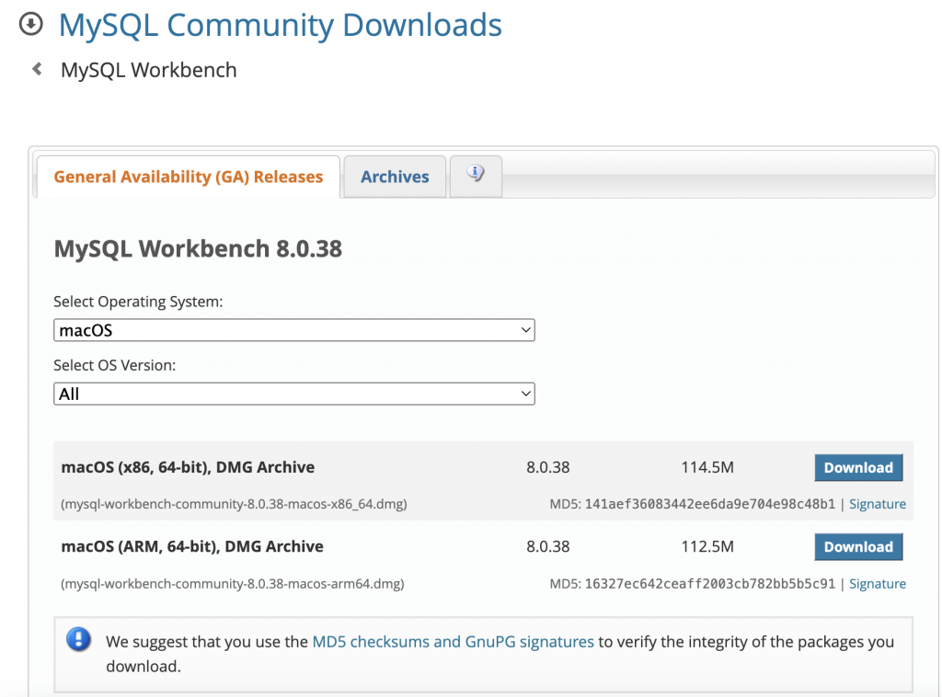Click the download circle icon beside the page title
942x697 pixels.
pyautogui.click(x=30, y=25)
